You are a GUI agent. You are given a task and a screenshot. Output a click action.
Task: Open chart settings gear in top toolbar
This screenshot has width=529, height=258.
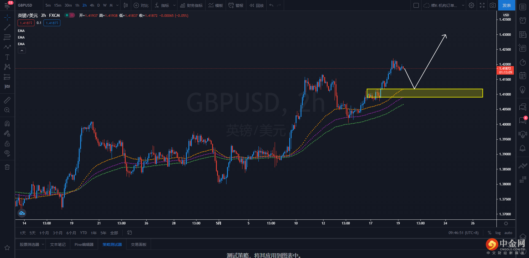471,5
